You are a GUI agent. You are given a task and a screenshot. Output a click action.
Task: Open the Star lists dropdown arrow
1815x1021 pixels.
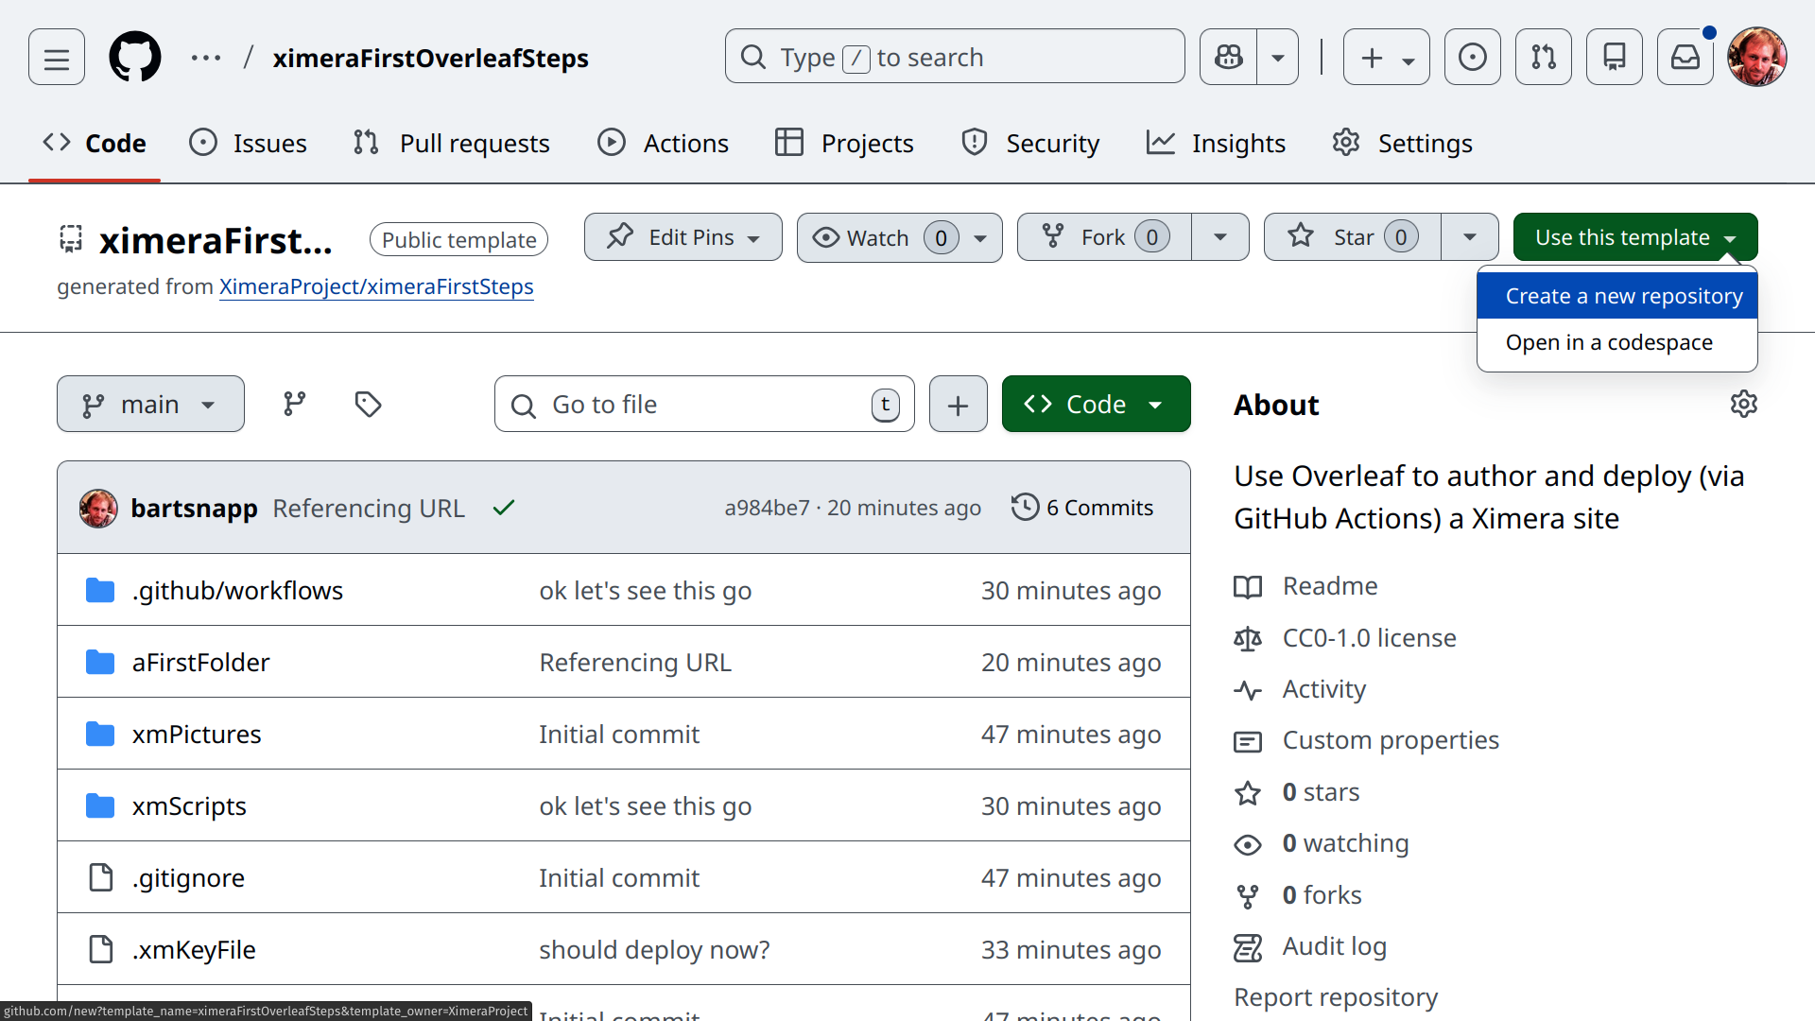(1469, 237)
